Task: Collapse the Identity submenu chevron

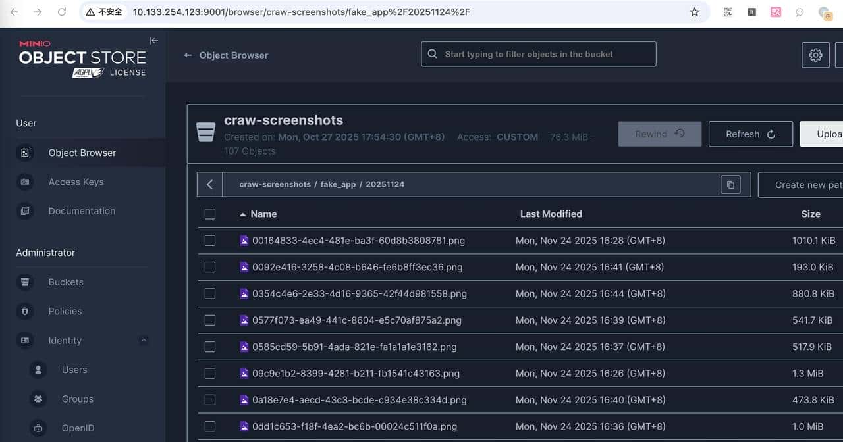Action: [x=144, y=341]
